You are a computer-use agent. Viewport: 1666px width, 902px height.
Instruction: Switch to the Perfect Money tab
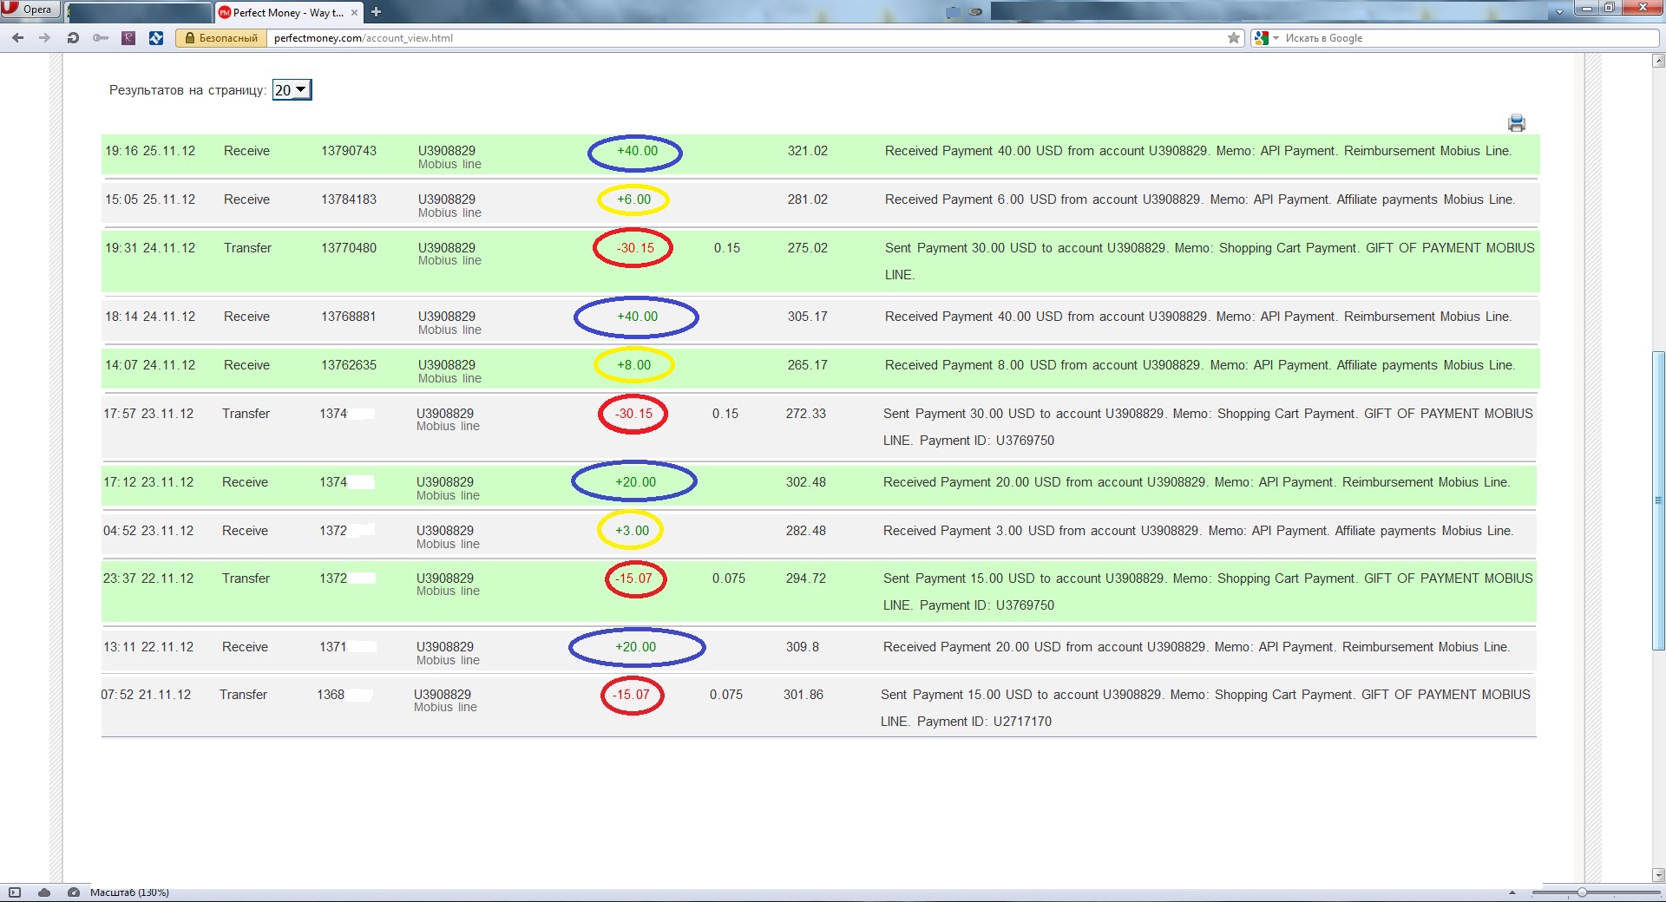coord(288,13)
